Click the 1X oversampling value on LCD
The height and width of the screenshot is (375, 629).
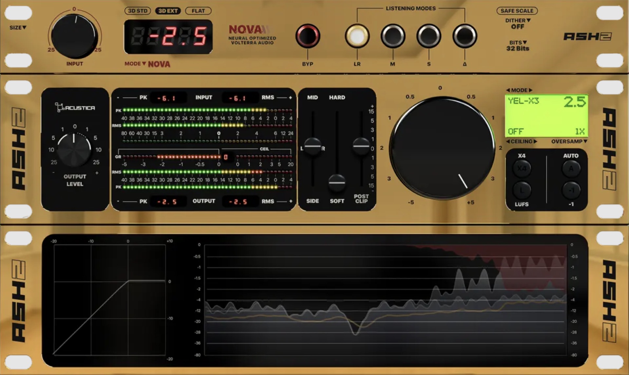[x=580, y=131]
